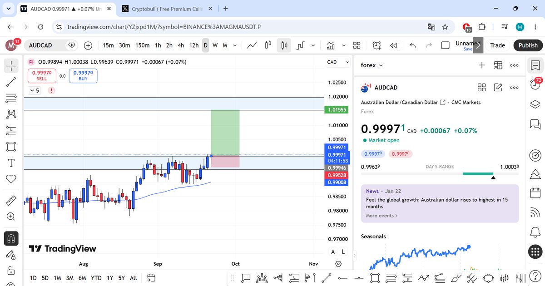Expand the timeframe intervals dropdown

click(x=235, y=45)
